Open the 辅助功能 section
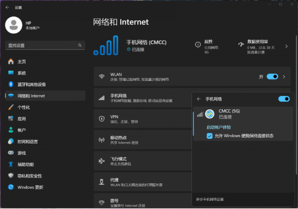This screenshot has height=209, width=298. tap(45, 165)
